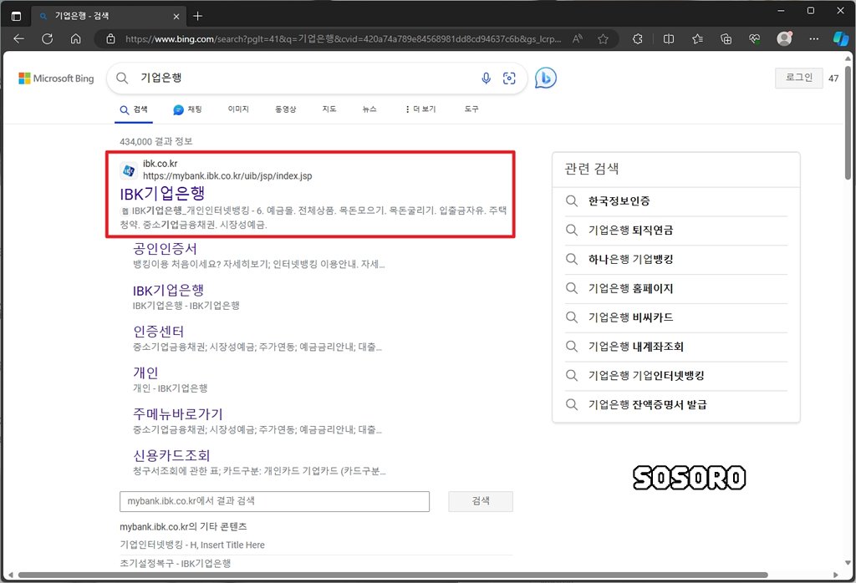Open the 공인인증서 sitelink
This screenshot has height=583, width=856.
click(x=165, y=249)
